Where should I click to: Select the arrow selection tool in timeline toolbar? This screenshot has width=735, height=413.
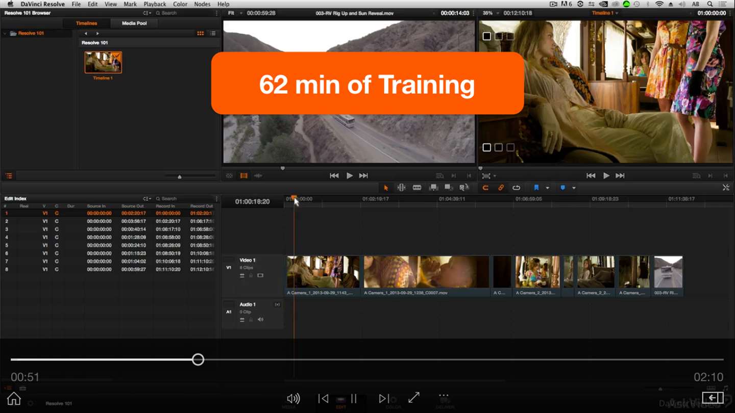pyautogui.click(x=386, y=188)
